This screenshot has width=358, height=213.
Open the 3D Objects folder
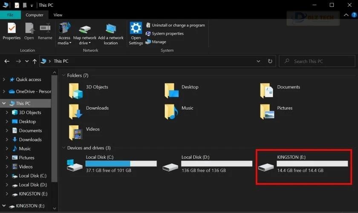coord(75,90)
